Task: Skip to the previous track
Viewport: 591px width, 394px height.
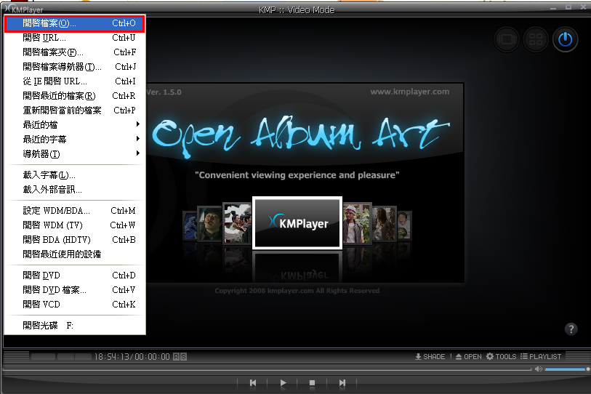Action: tap(253, 382)
